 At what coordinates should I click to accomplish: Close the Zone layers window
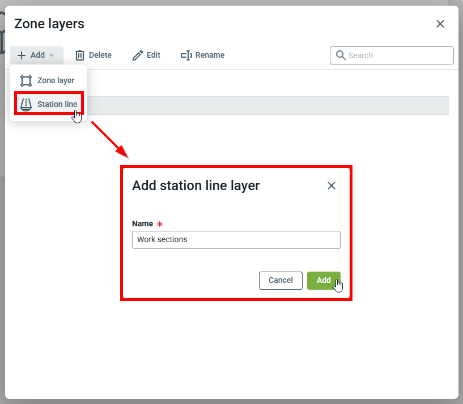pyautogui.click(x=440, y=24)
